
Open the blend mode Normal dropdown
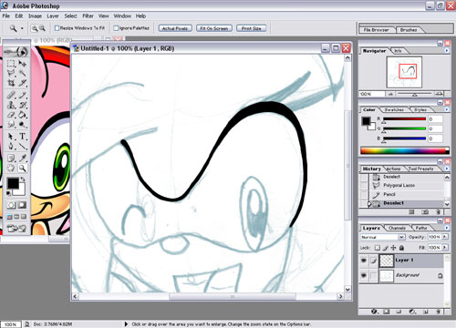(x=383, y=237)
